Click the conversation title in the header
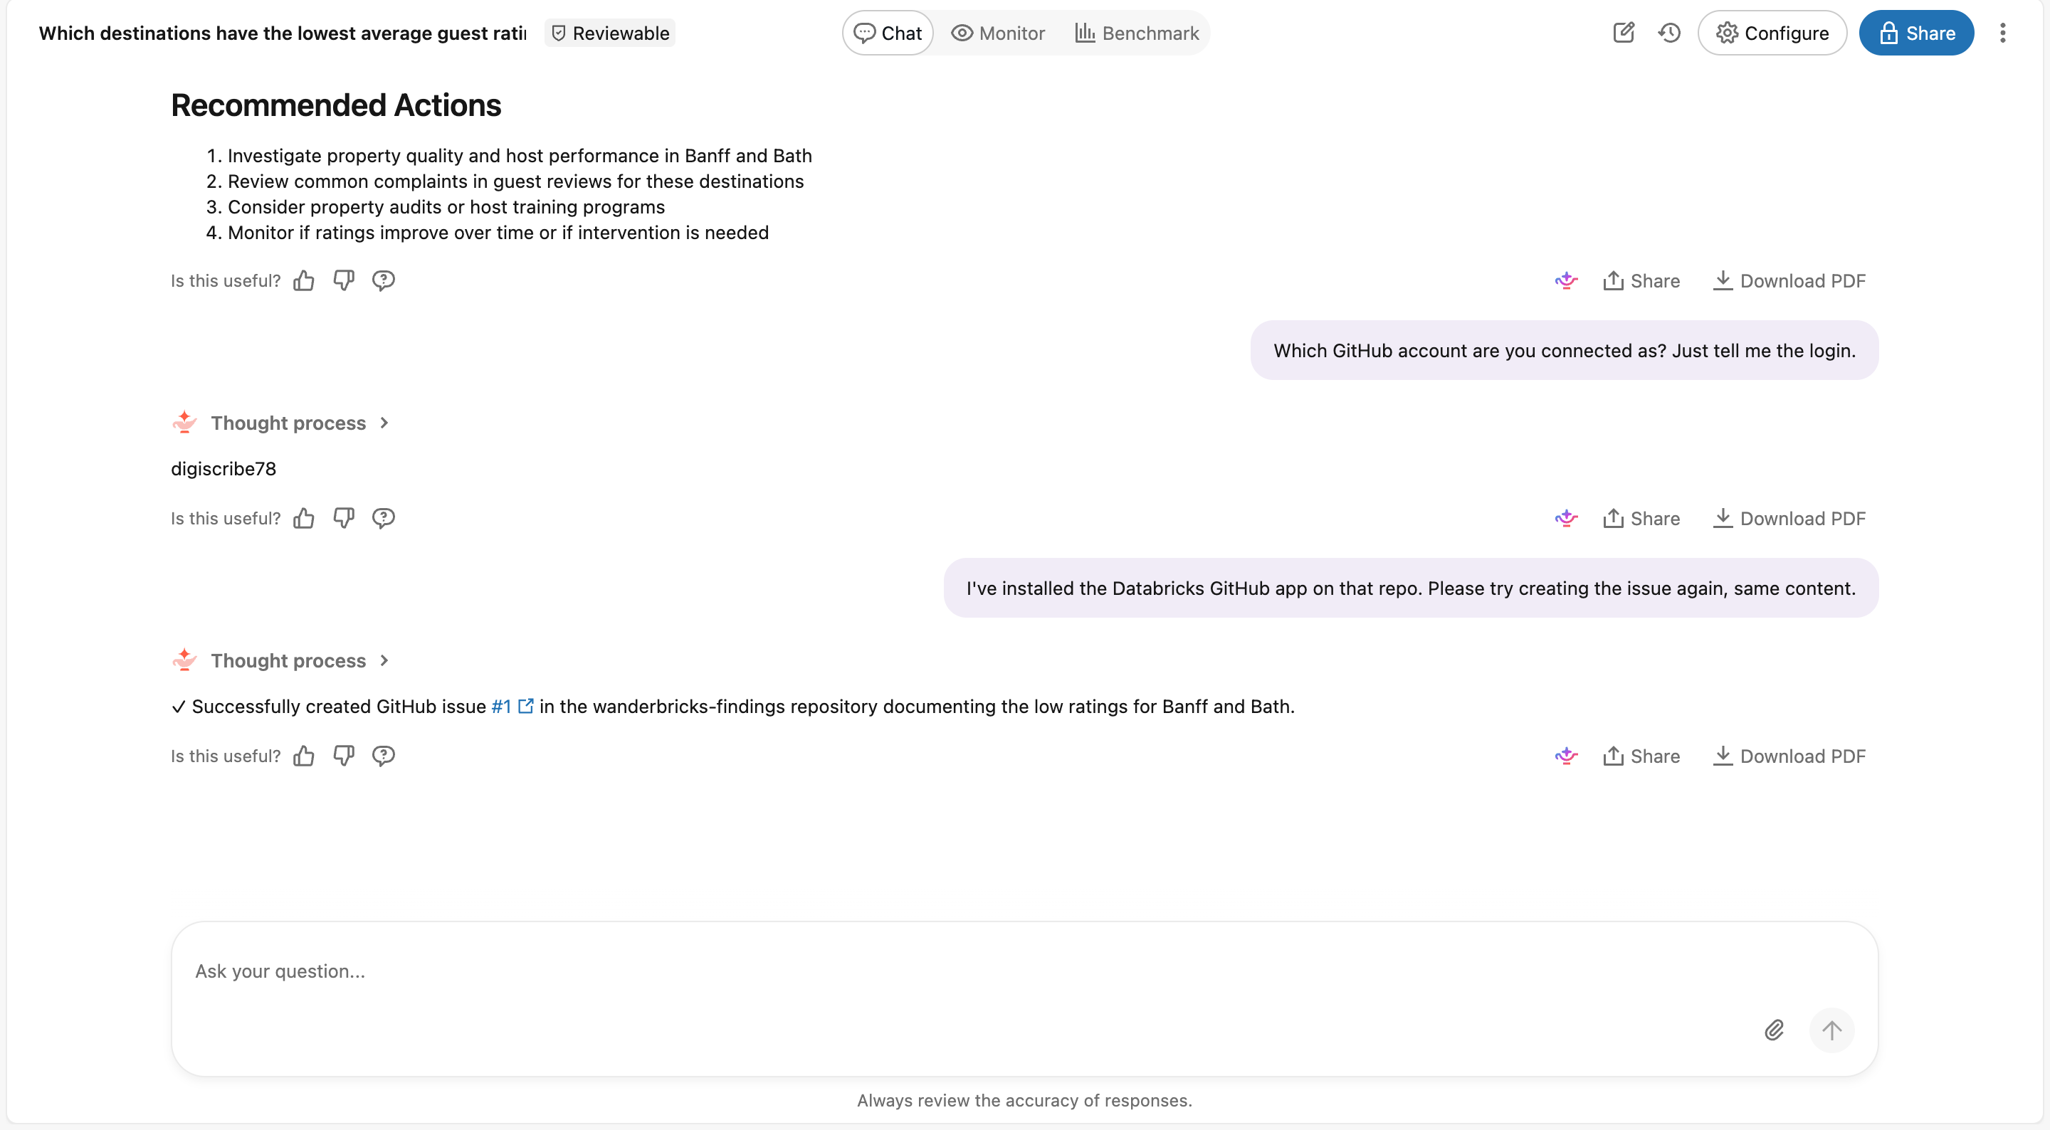 tap(283, 33)
